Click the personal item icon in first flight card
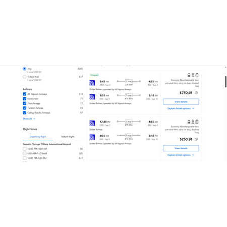Viewport: 227px width, 227px height. coord(189,75)
